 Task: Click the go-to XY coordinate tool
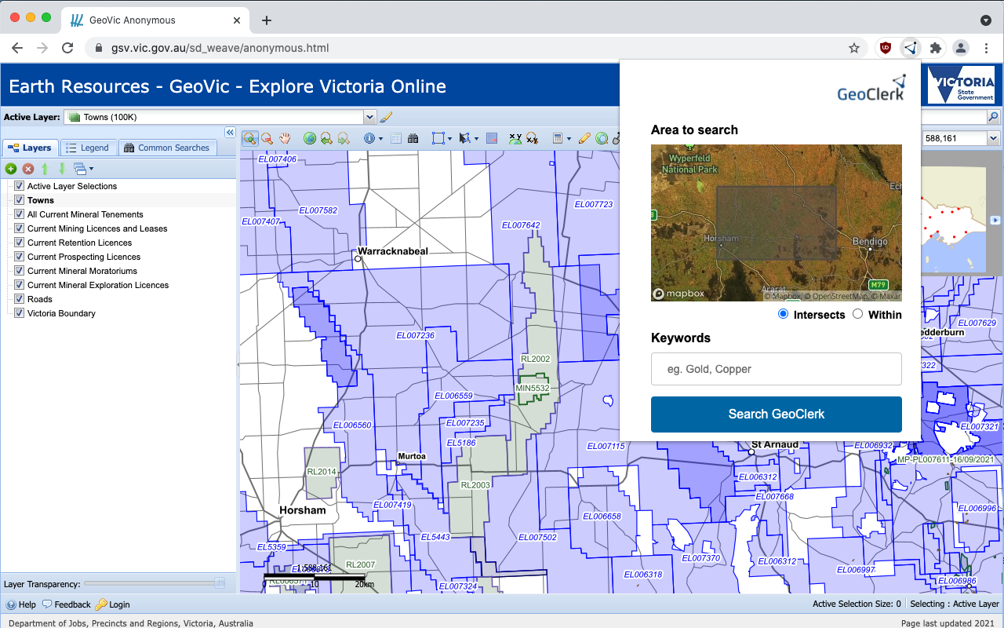click(x=515, y=138)
